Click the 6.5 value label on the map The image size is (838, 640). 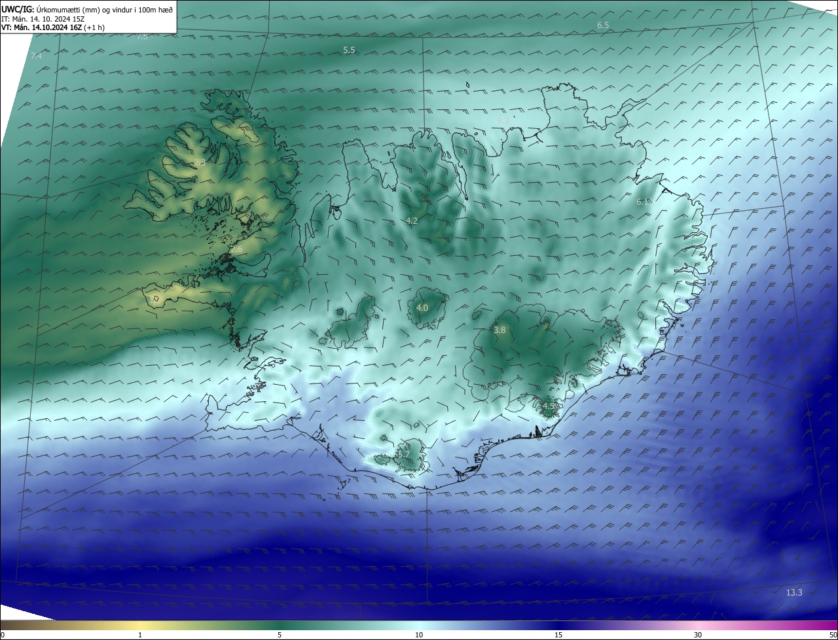point(603,25)
